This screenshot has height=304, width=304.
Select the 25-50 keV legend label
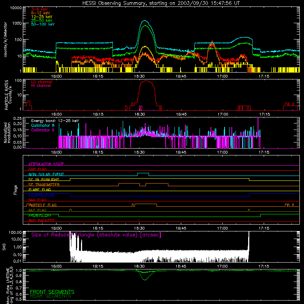point(42,21)
